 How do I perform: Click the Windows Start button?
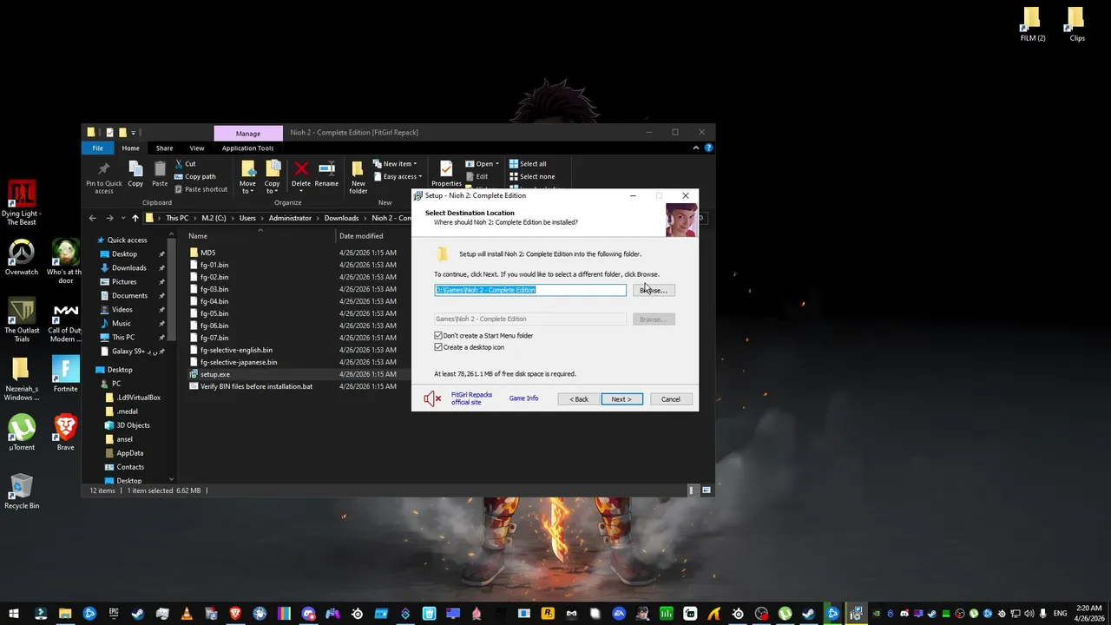[15, 614]
